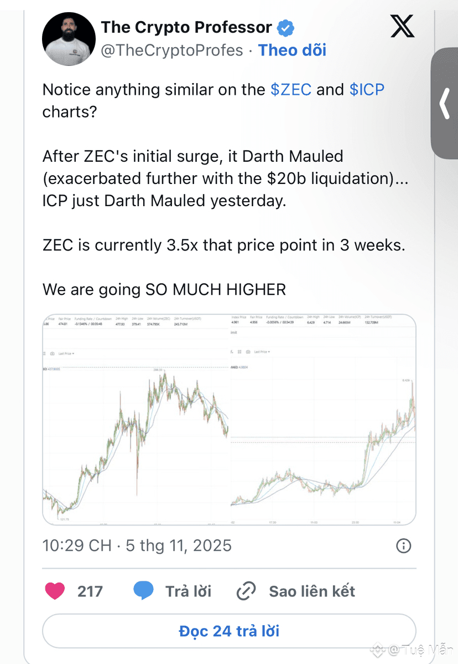
Task: Open the @TheCryptoProfes handle
Action: tap(172, 50)
